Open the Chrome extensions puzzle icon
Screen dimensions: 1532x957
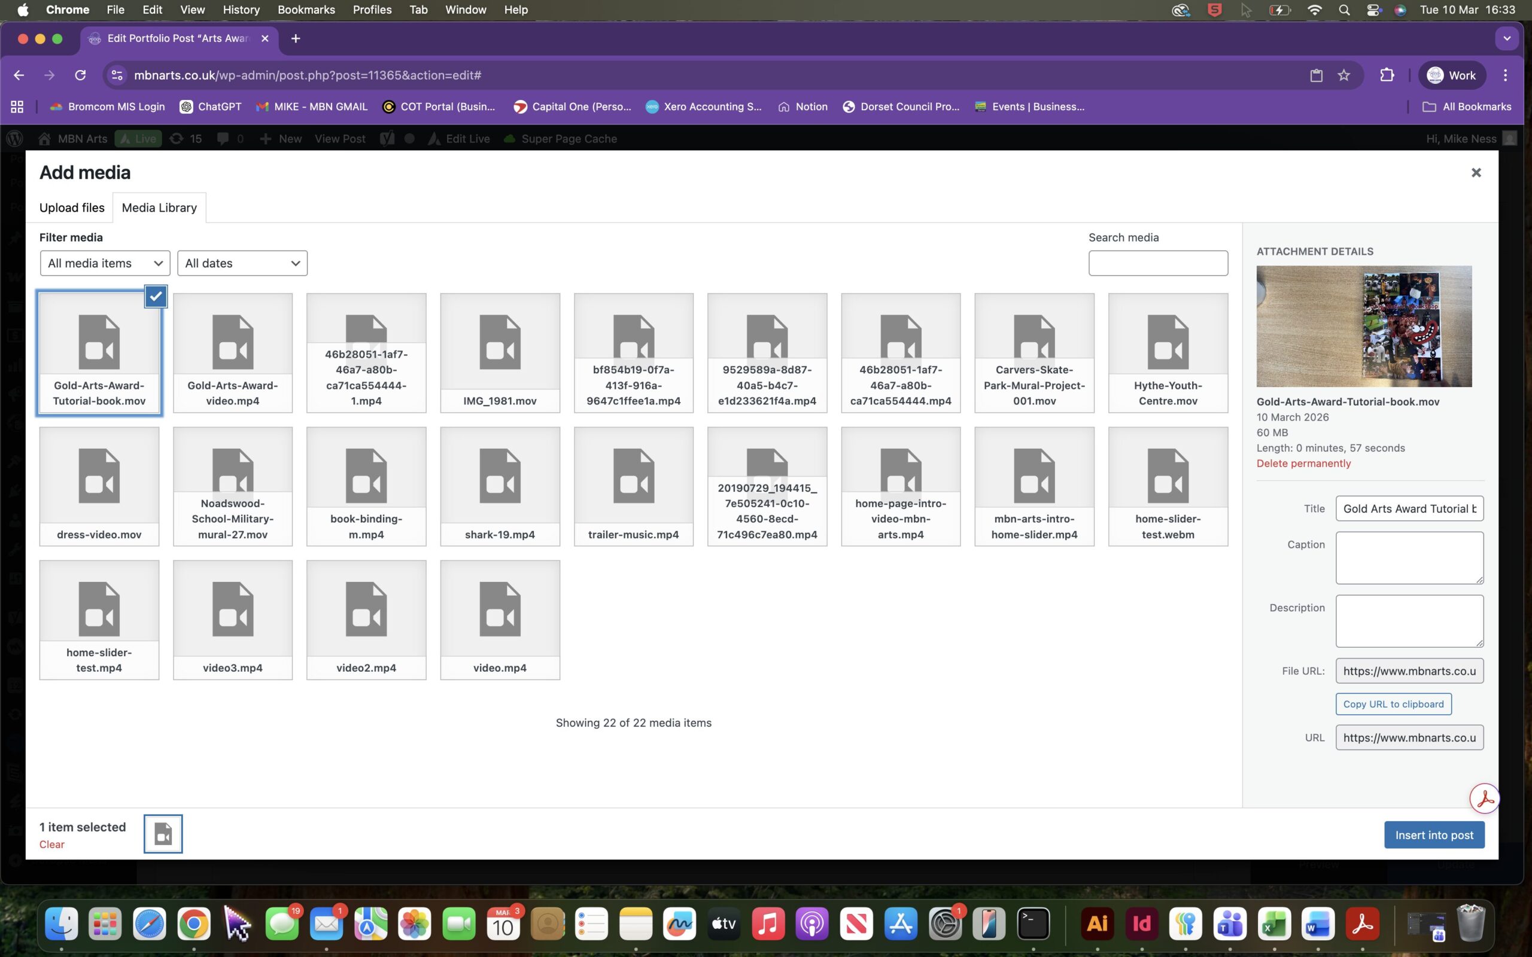tap(1387, 75)
